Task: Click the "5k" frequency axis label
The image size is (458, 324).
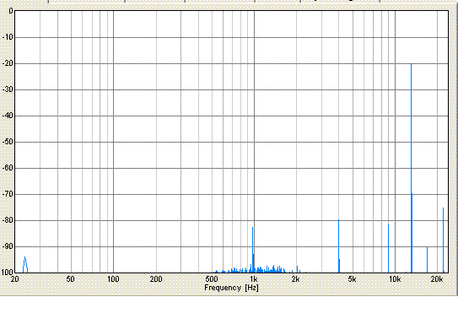Action: click(x=353, y=279)
